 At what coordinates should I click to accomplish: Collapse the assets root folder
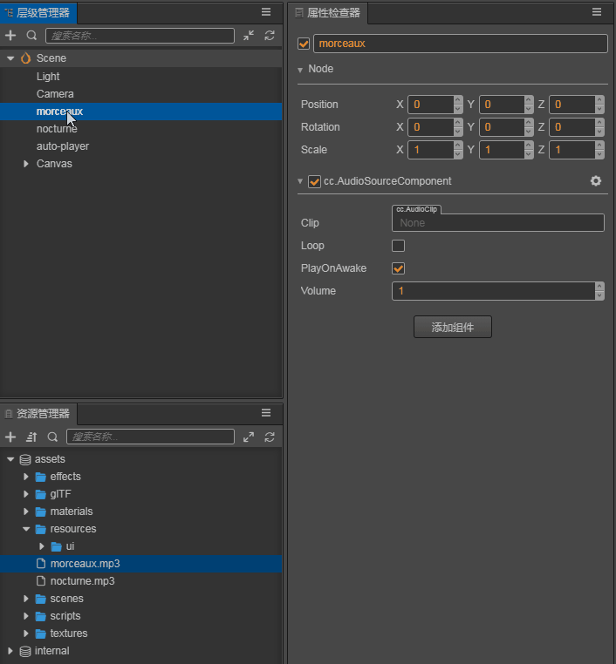tap(10, 459)
